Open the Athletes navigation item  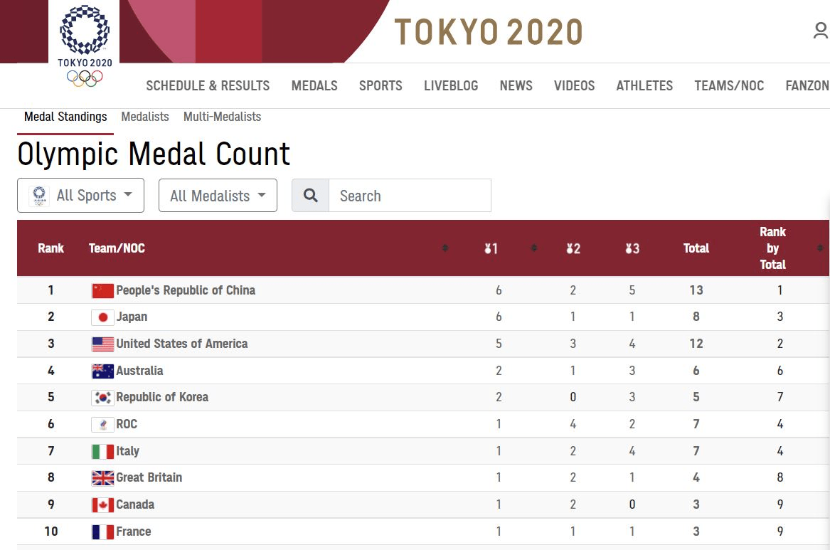(x=644, y=86)
